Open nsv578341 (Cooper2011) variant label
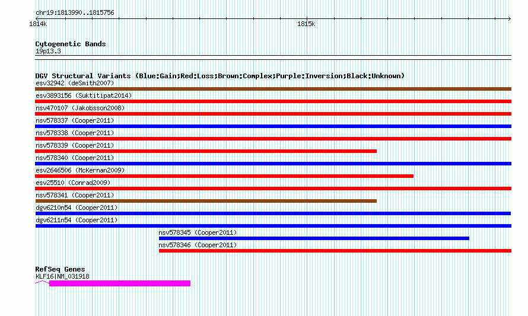 tap(75, 195)
